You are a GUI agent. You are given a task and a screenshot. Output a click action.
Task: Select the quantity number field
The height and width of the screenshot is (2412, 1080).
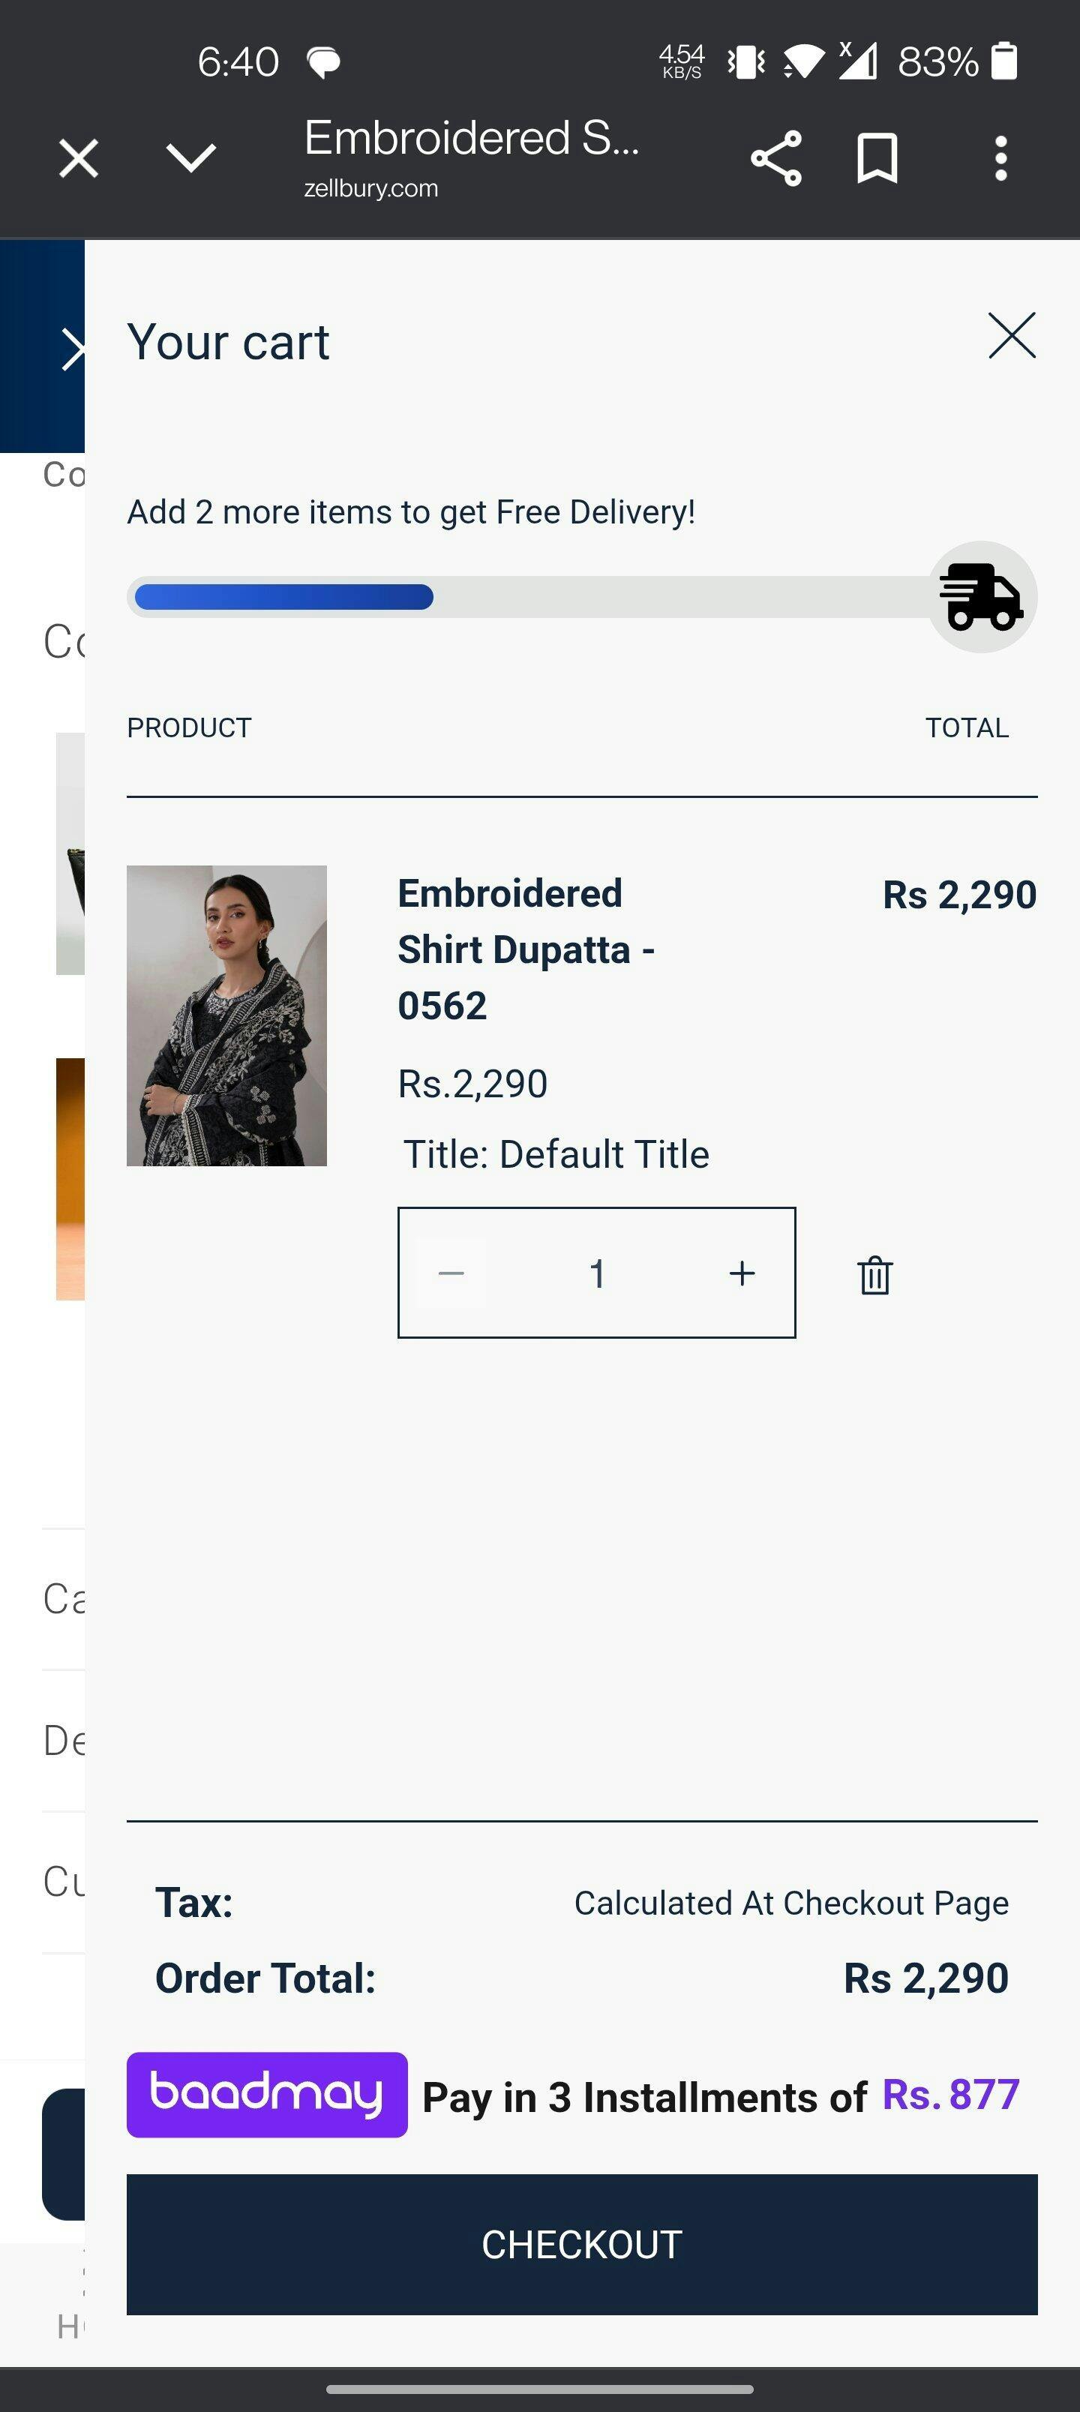coord(597,1273)
